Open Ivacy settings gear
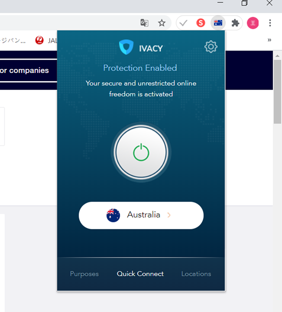282x312 pixels. click(211, 47)
